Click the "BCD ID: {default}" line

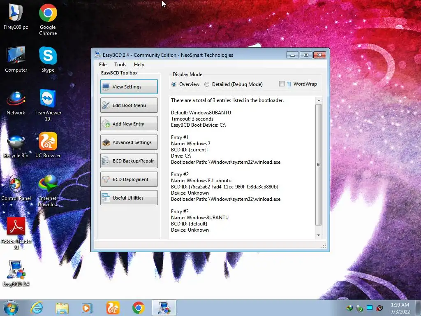coord(189,224)
